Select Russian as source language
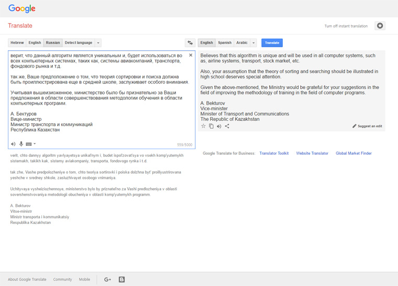398x286 pixels. pyautogui.click(x=53, y=43)
